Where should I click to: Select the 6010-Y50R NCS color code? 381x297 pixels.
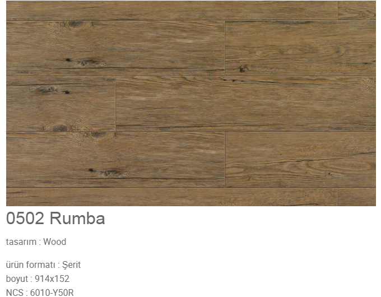(x=52, y=293)
